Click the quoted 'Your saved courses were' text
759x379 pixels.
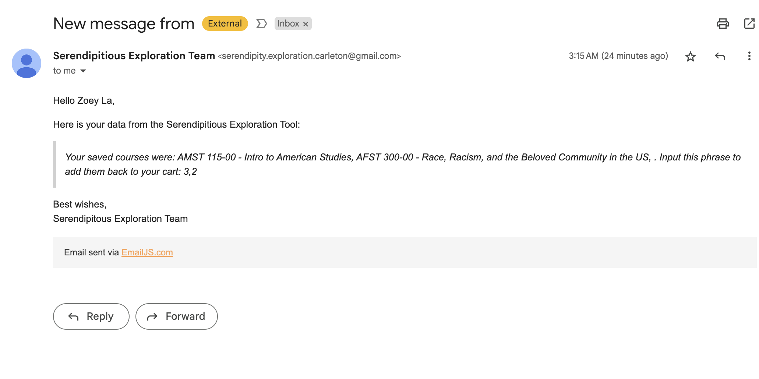(403, 164)
